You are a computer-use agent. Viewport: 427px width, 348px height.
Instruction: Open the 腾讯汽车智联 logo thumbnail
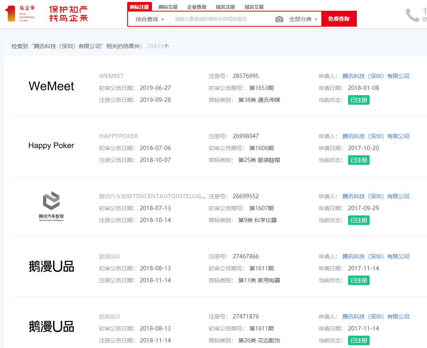[51, 206]
